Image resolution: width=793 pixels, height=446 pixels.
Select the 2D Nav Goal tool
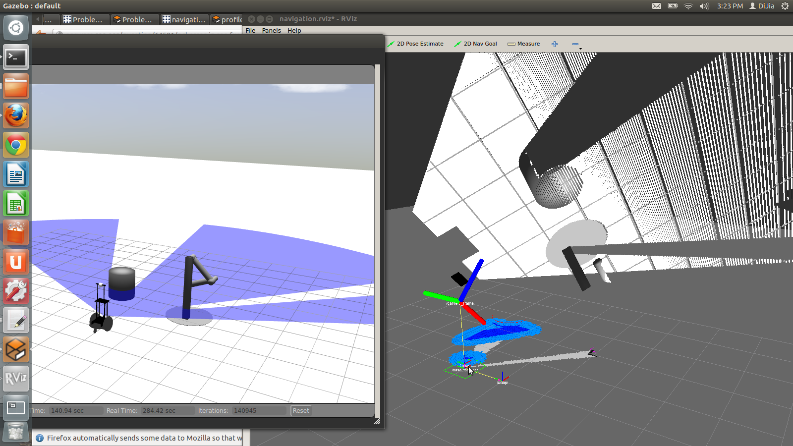click(x=475, y=44)
